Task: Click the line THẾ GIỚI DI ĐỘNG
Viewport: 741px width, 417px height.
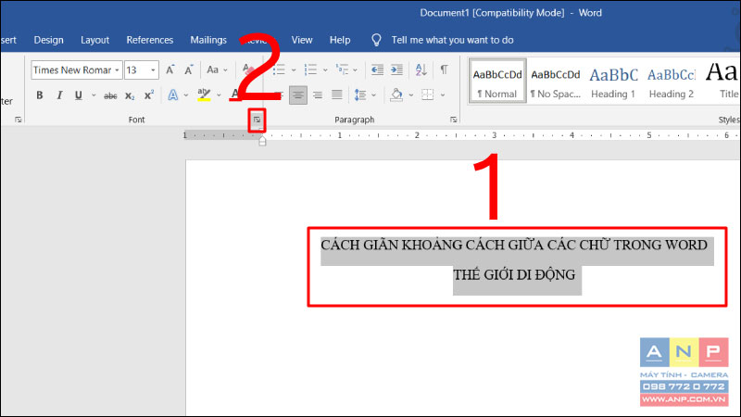Action: [x=515, y=274]
